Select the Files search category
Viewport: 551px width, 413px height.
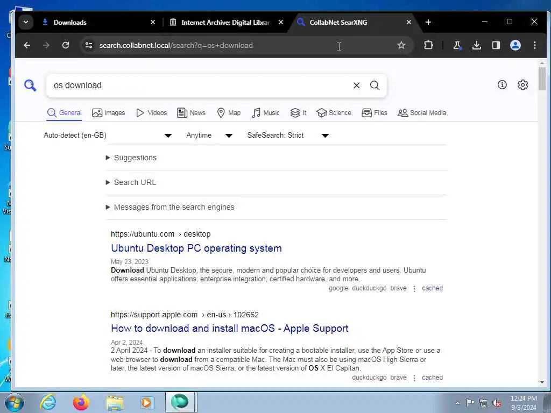(375, 113)
